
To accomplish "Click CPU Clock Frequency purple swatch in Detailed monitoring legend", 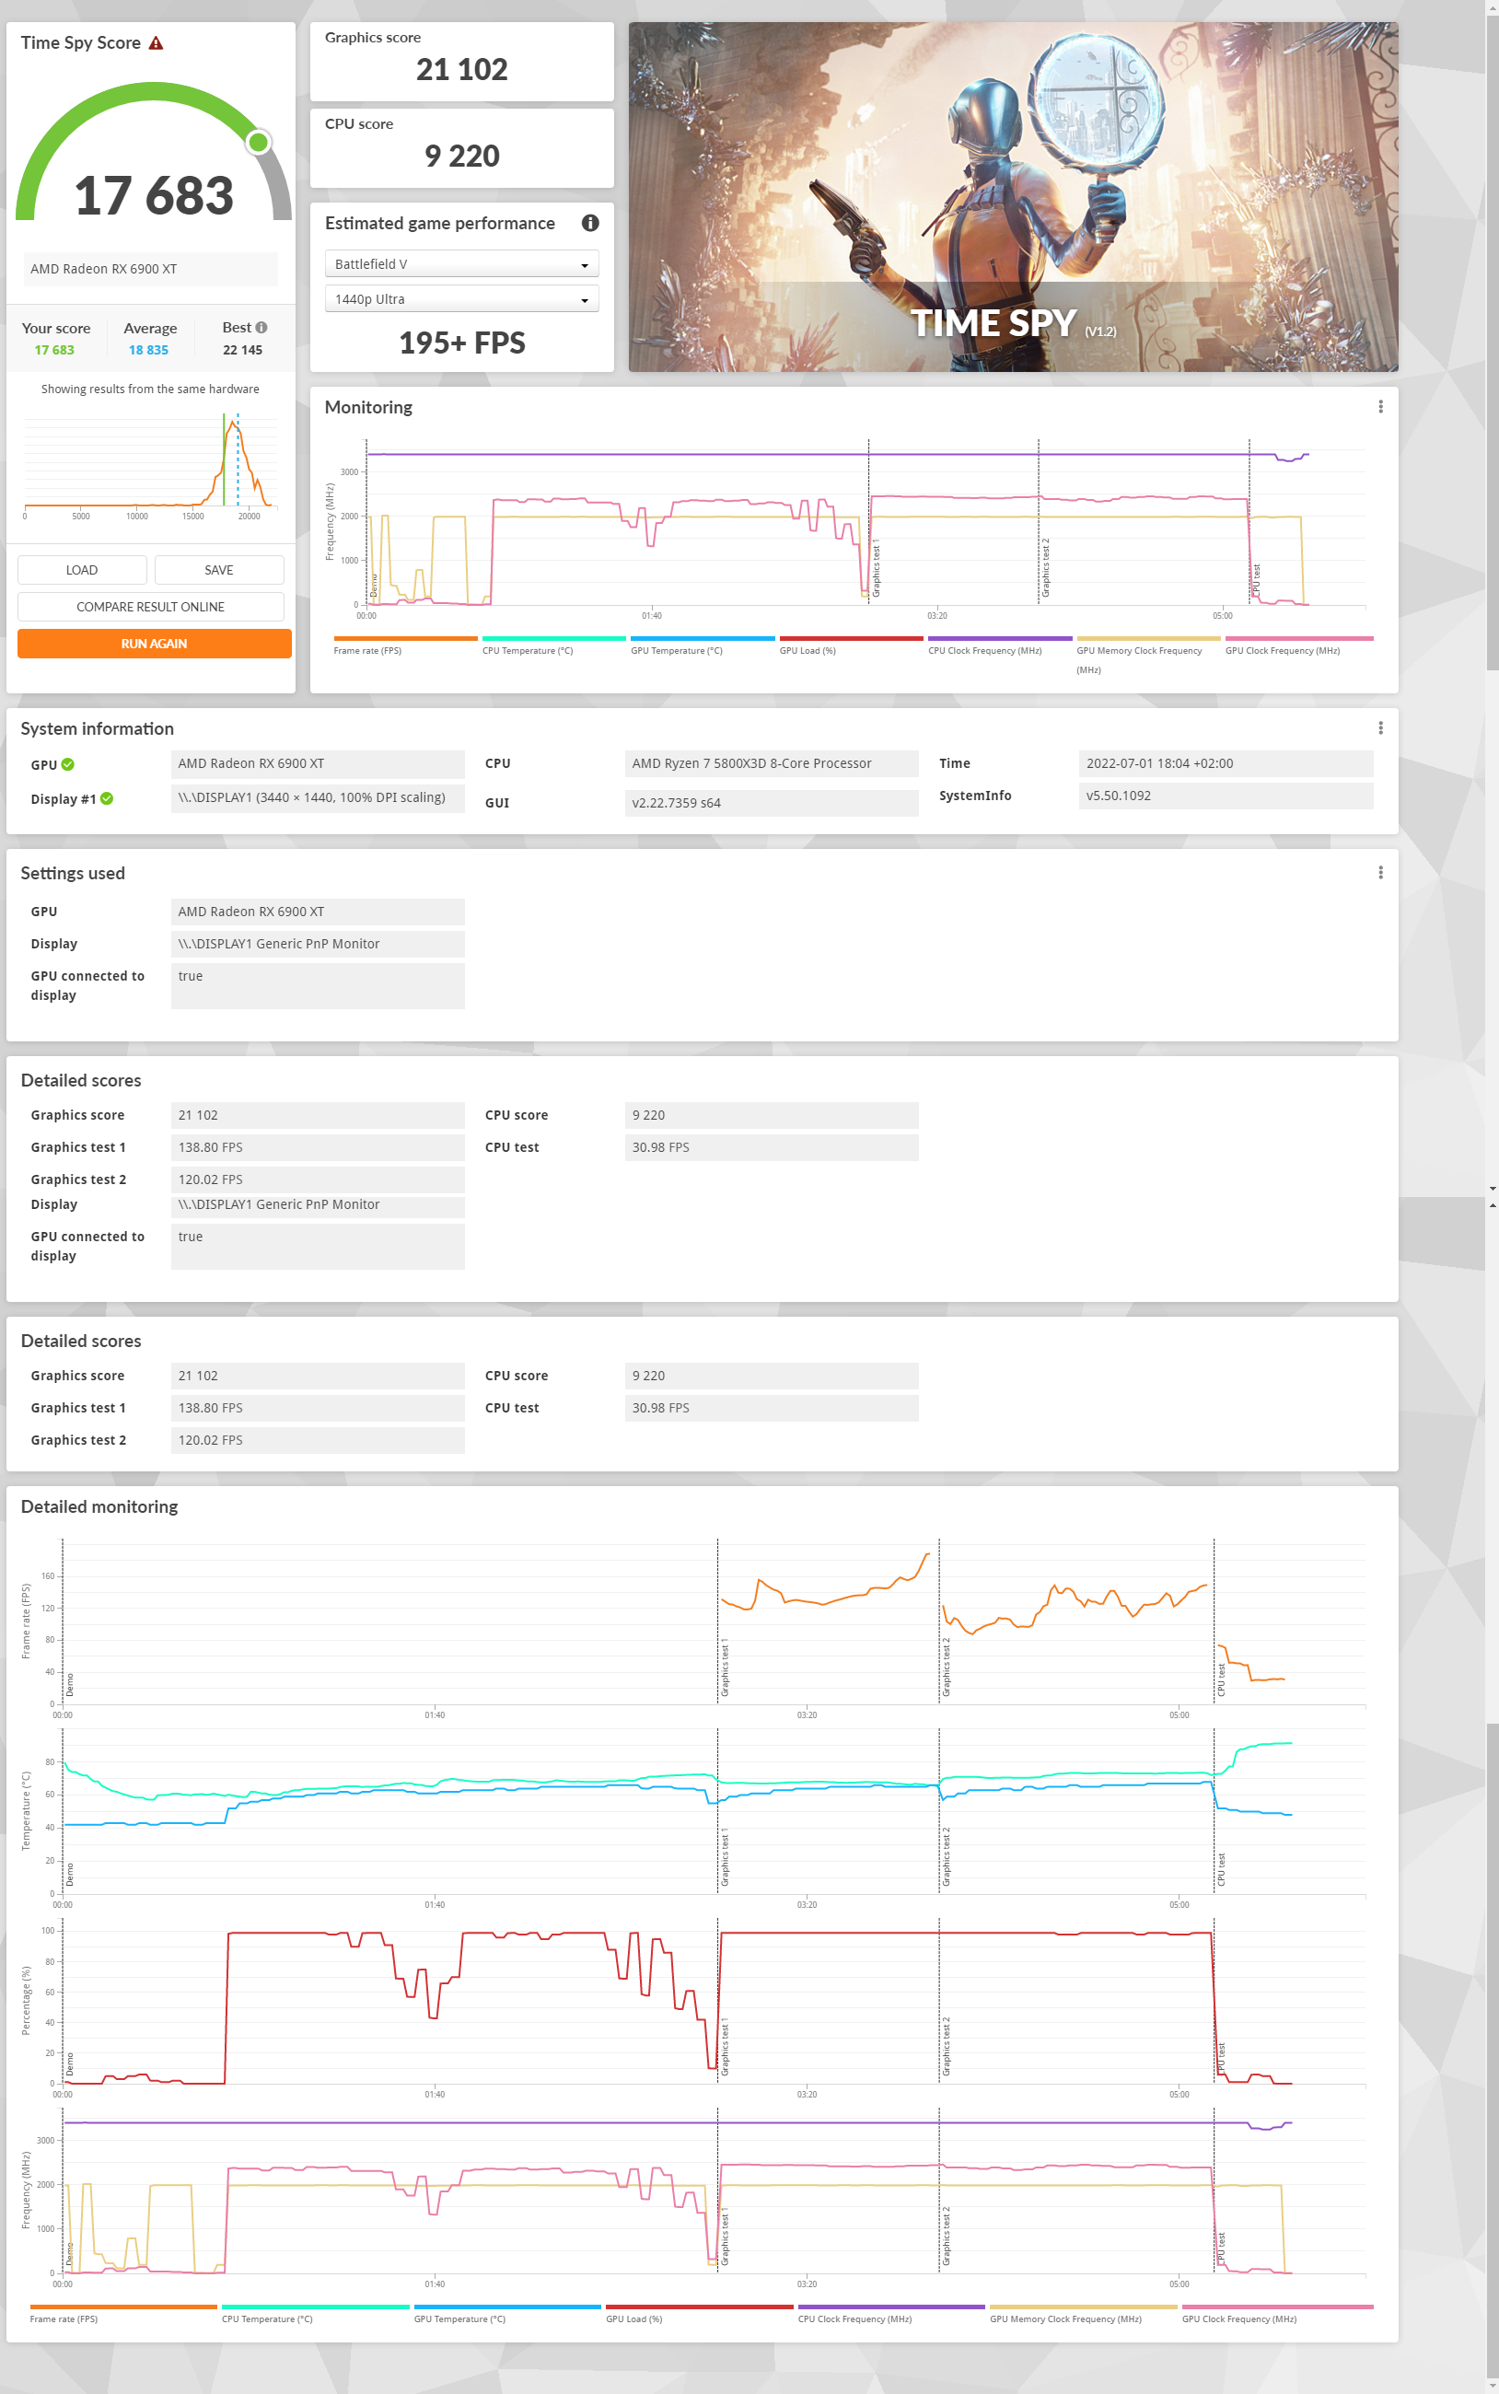I will pos(891,2307).
